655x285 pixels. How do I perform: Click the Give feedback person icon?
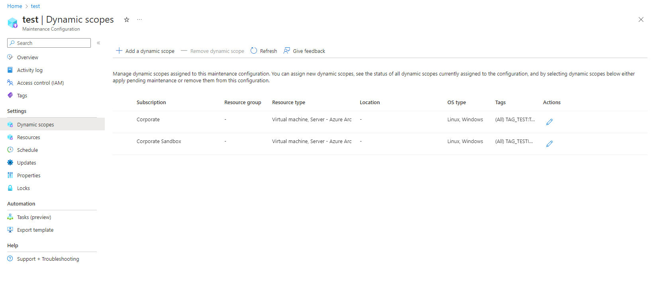[286, 50]
